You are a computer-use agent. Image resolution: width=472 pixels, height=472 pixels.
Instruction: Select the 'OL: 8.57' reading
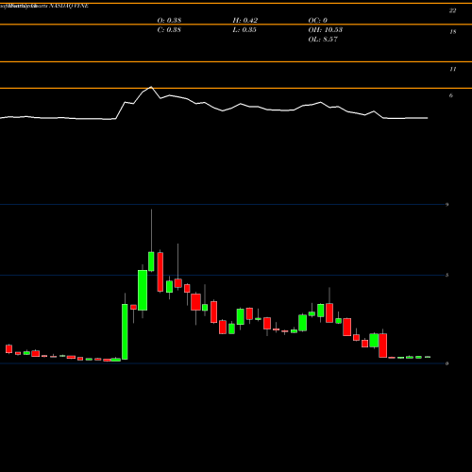323,39
